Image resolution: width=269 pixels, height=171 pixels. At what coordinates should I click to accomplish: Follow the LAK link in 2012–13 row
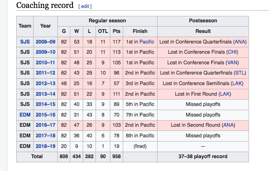point(237,84)
